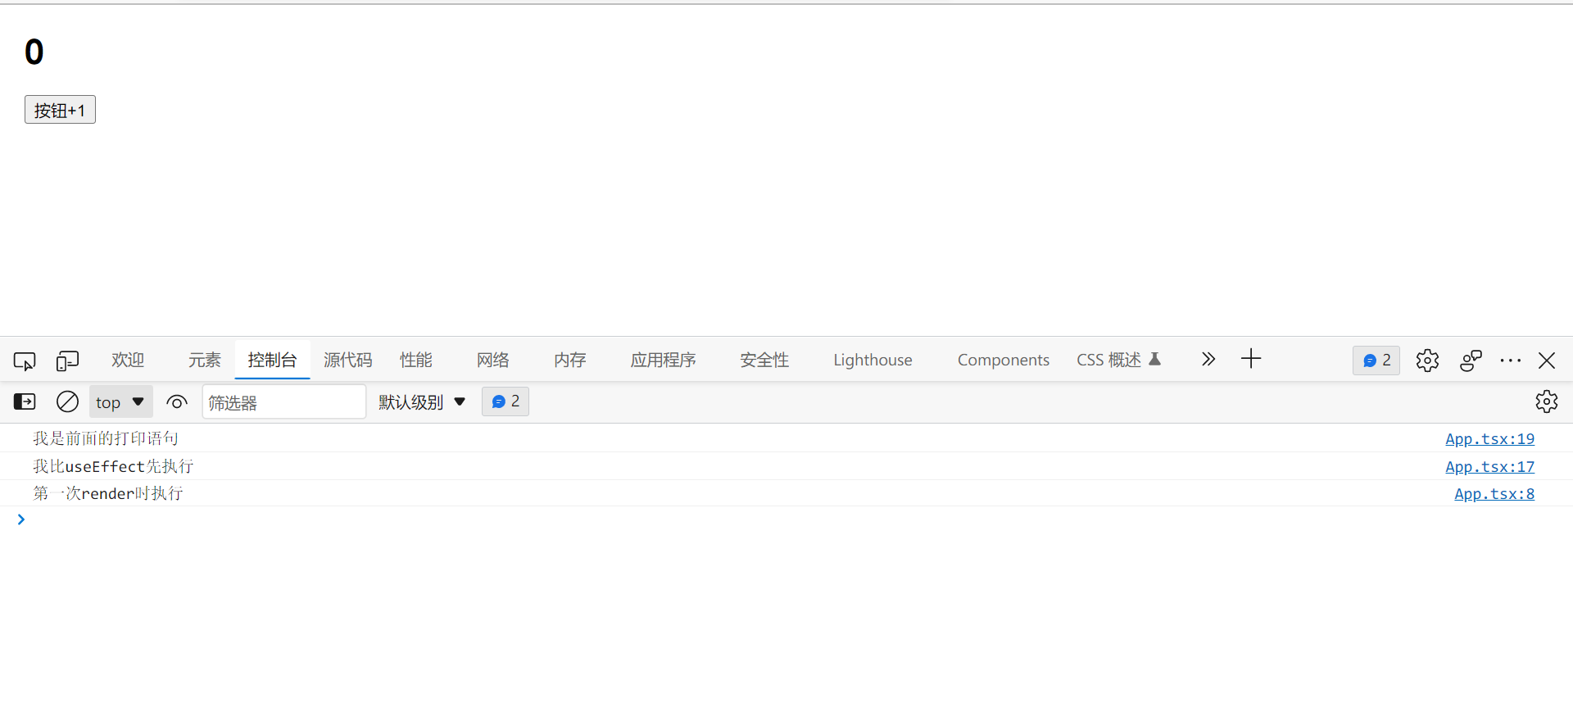1573x712 pixels.
Task: Open source link App.tsx:8
Action: [1494, 494]
